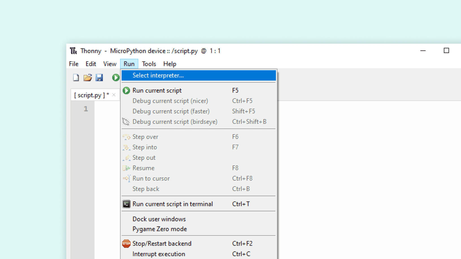Click the Thonny application logo icon

73,51
